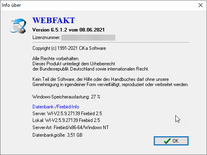Click the line mentioning Bundesrepublik Deutschland

90,69
